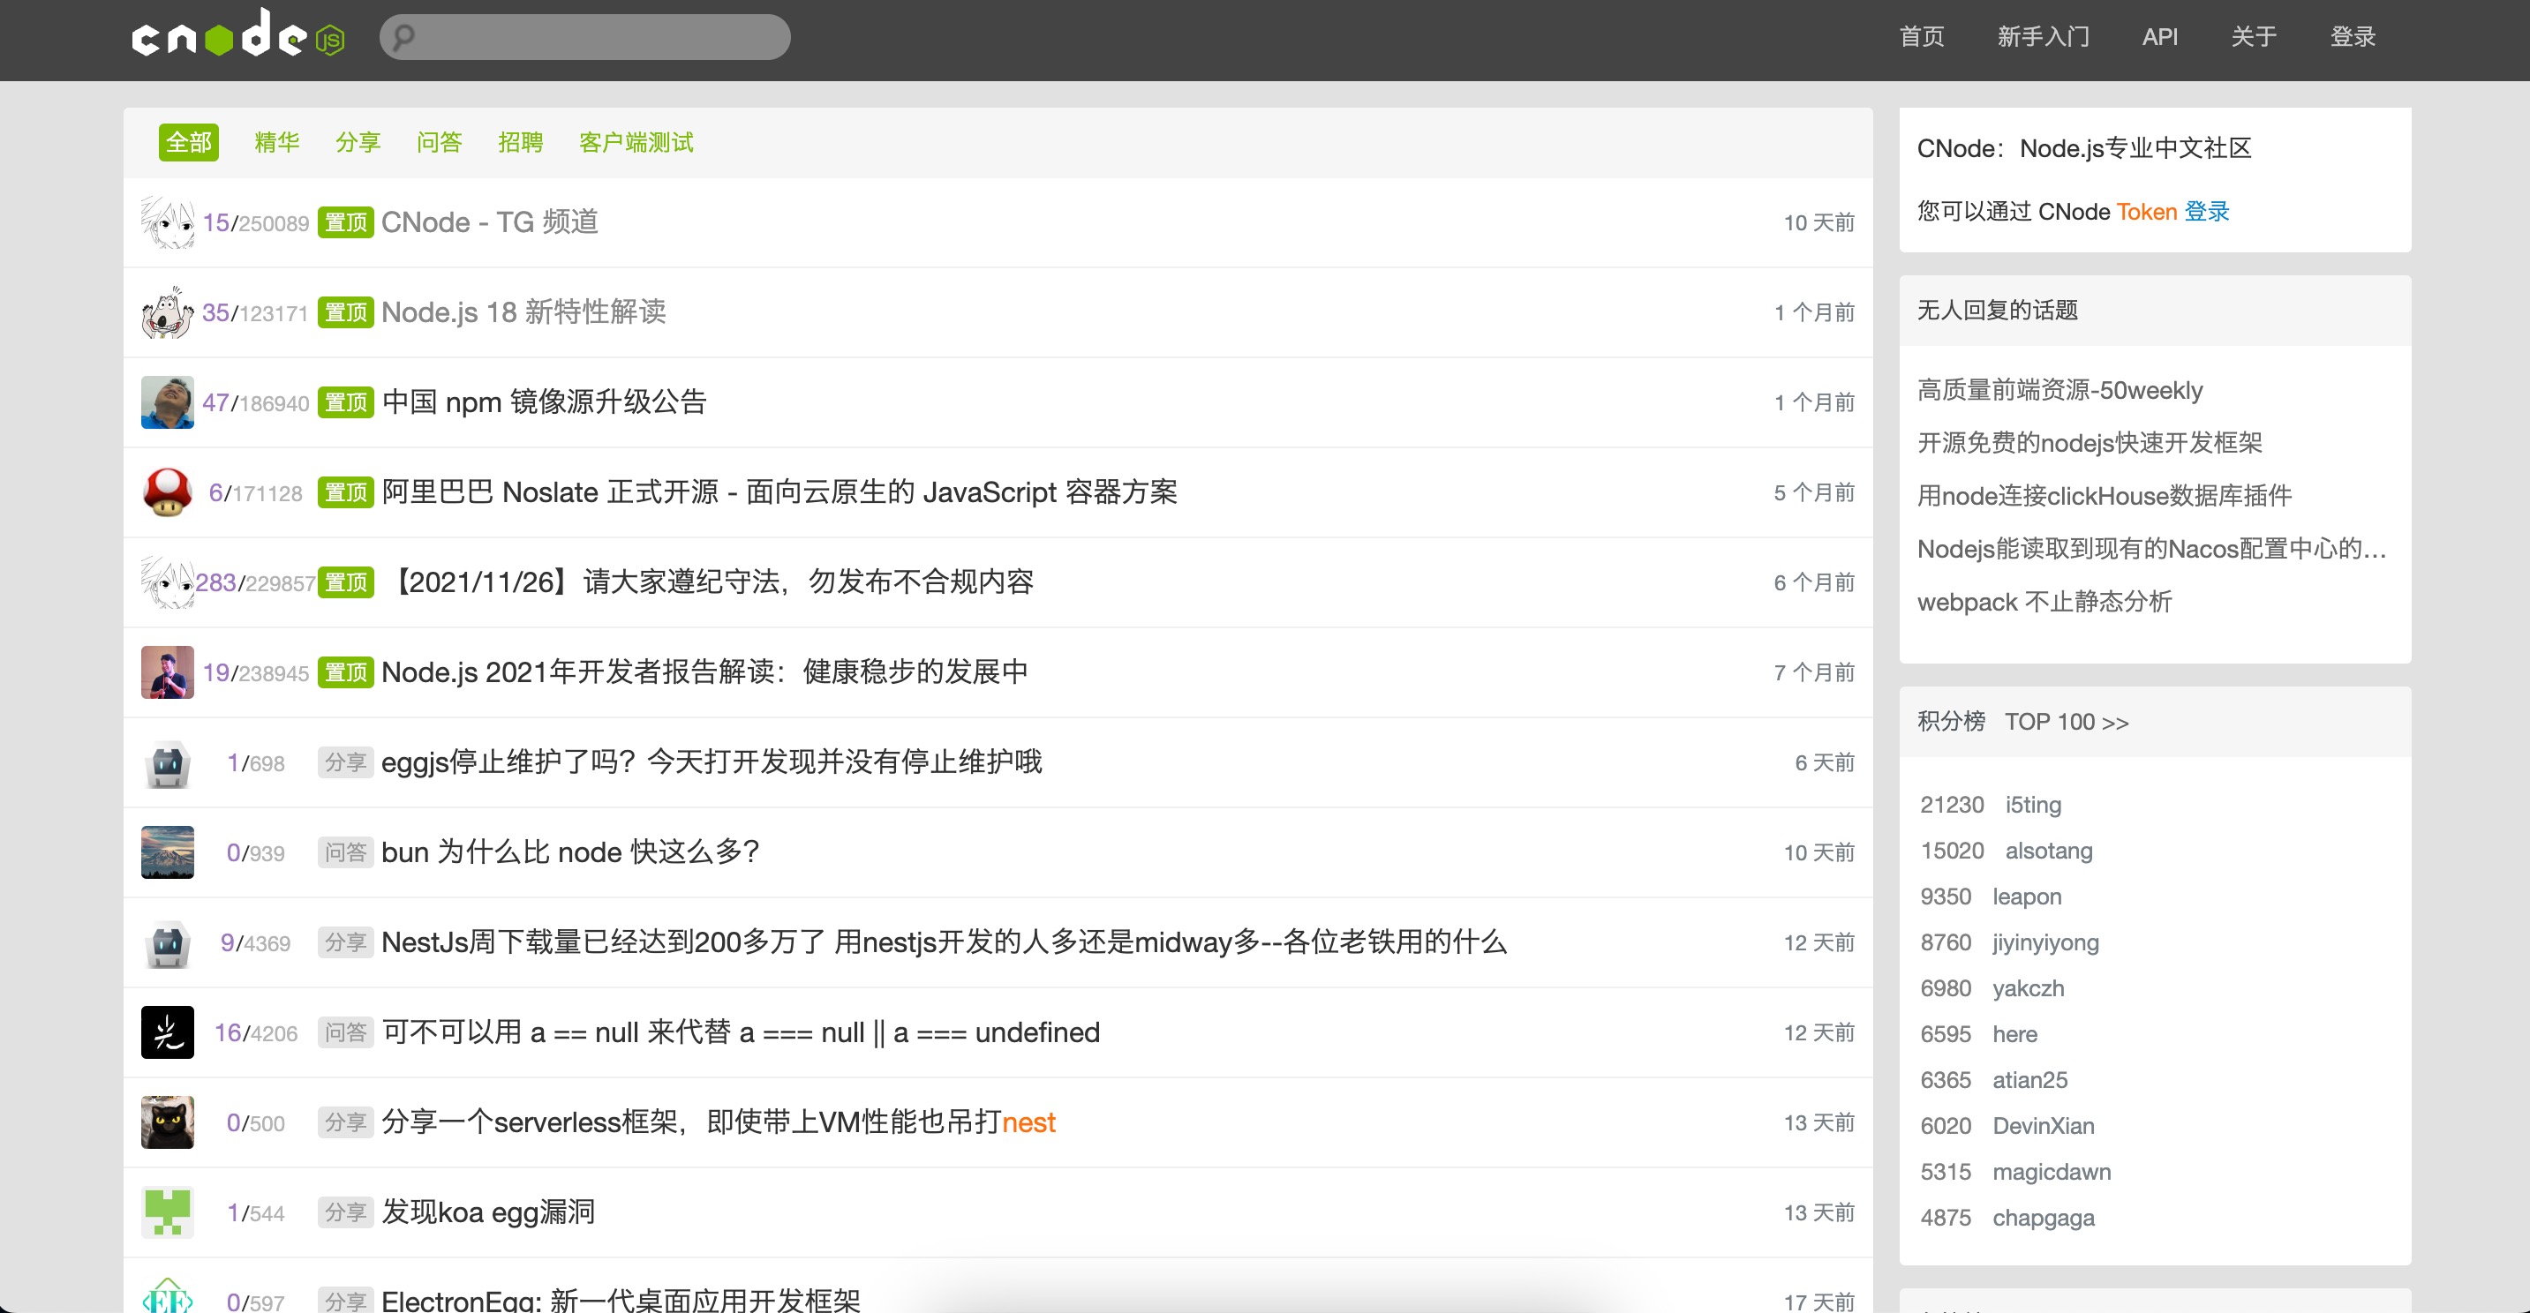Screen dimensions: 2530x1313
Task: Open the 招聘 tab
Action: pyautogui.click(x=520, y=142)
